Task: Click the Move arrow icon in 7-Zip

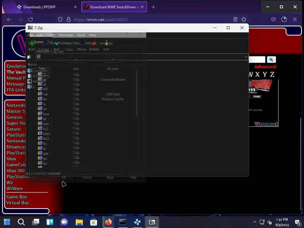Action: [82, 43]
